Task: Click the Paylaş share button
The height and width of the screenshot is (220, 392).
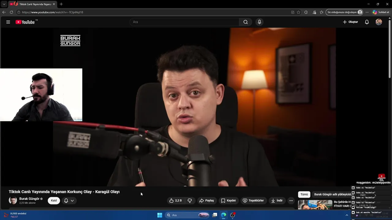Action: (x=207, y=200)
